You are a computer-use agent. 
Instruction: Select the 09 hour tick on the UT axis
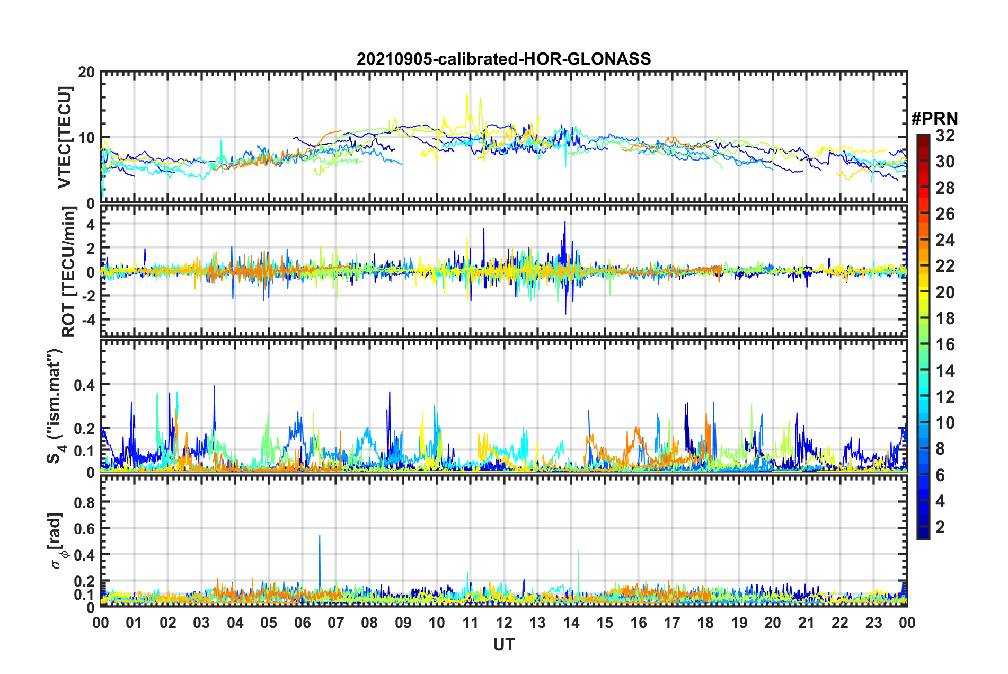pos(403,623)
